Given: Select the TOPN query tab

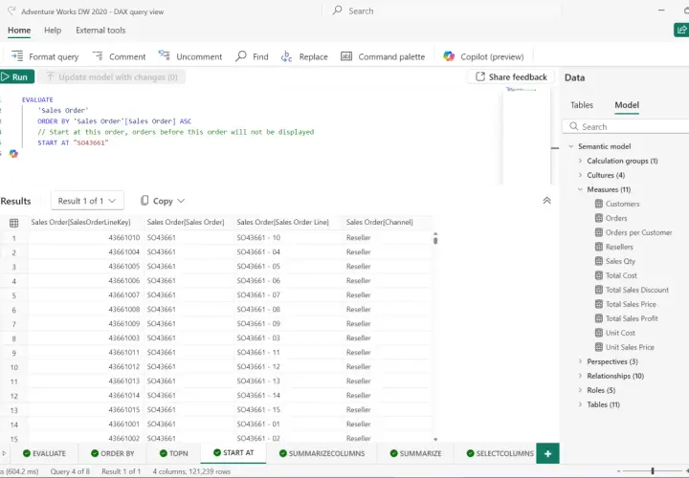Looking at the screenshot, I should tap(173, 453).
